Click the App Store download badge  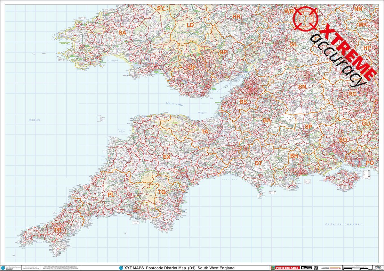pyautogui.click(x=306, y=268)
